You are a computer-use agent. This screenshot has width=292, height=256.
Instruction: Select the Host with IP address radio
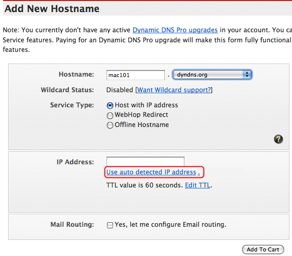coord(110,105)
